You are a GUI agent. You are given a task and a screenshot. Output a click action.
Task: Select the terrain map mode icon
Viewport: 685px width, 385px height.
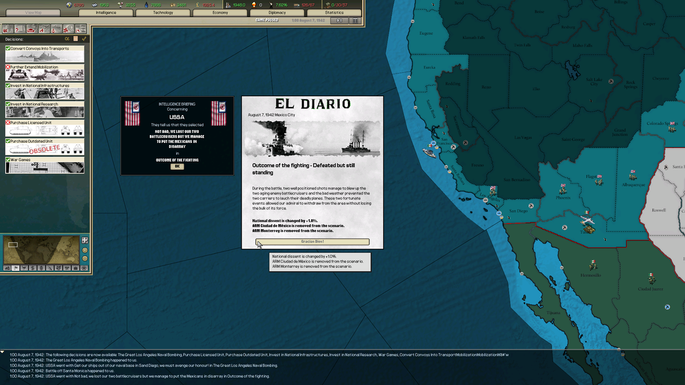8,268
